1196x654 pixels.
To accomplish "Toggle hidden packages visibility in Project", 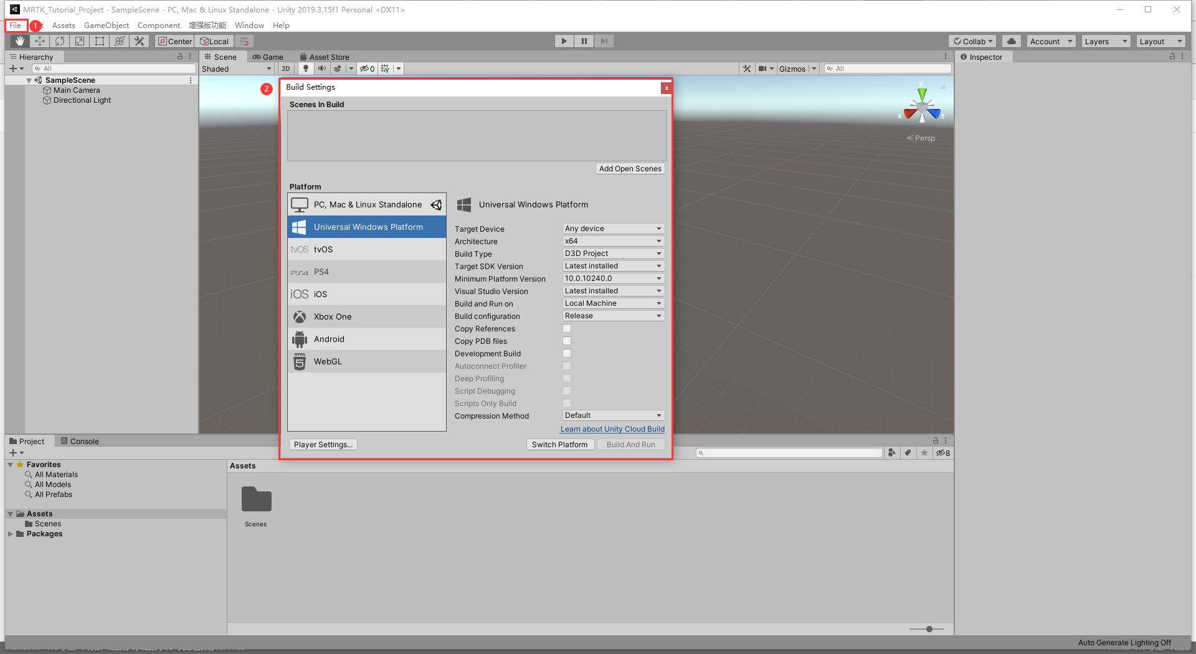I will (x=943, y=453).
